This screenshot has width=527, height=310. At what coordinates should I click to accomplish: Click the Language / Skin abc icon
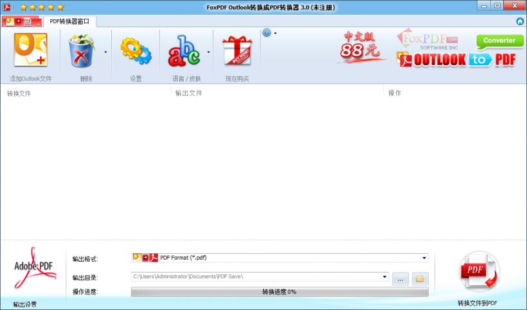click(x=184, y=50)
